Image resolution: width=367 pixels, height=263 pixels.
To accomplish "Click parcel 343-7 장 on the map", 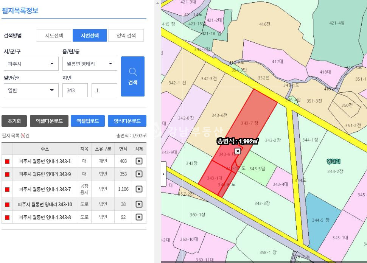I will point(249,123).
